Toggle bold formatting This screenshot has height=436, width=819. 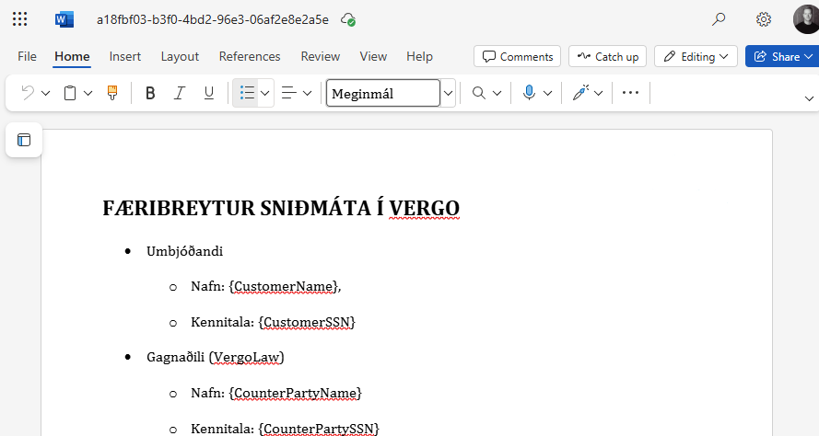click(150, 93)
